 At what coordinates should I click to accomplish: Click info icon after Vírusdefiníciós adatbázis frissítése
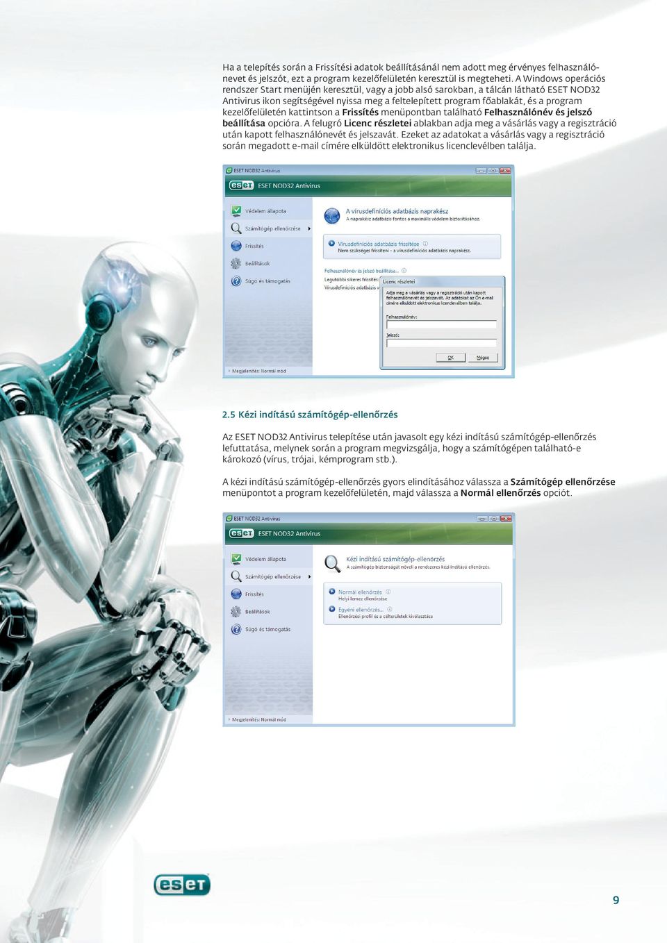[x=425, y=244]
